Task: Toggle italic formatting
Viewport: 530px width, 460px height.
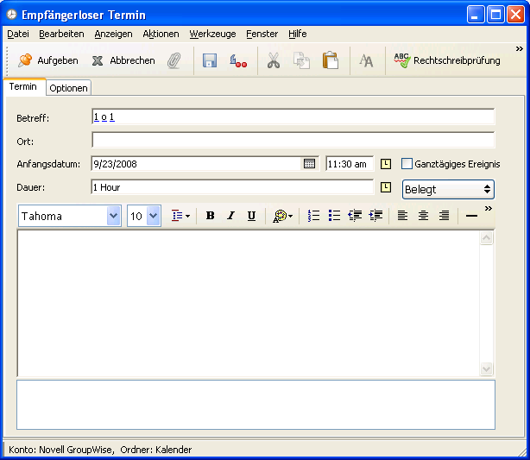Action: click(230, 216)
